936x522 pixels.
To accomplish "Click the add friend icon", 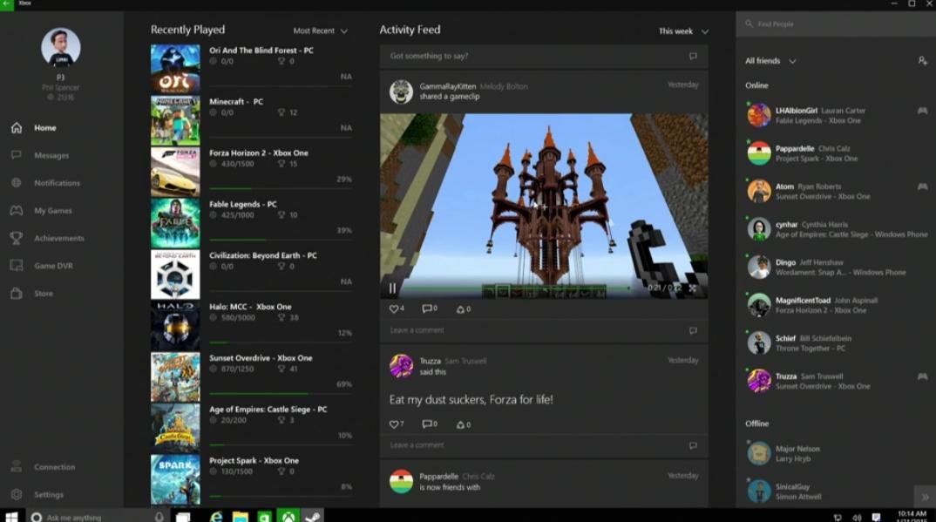I will [x=922, y=61].
